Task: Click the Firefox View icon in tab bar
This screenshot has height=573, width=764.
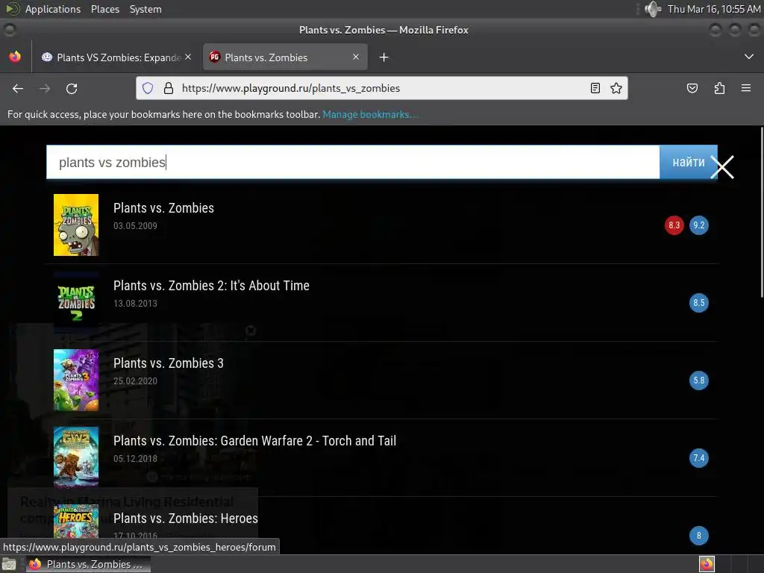Action: (15, 57)
